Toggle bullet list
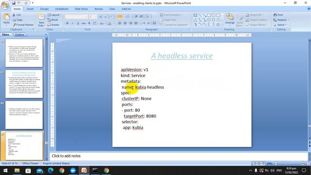 tap(120, 17)
